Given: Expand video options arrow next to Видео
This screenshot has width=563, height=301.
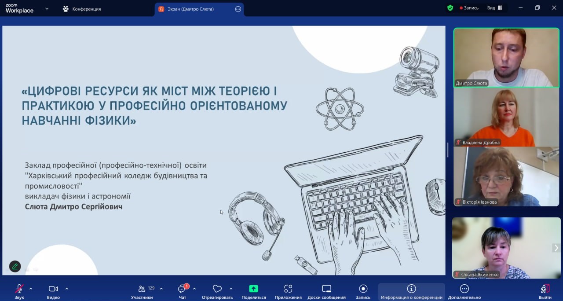Looking at the screenshot, I should tap(67, 289).
